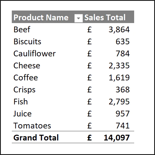Select the 2,335 Cheese sales value
The height and width of the screenshot is (155, 155).
coord(119,66)
